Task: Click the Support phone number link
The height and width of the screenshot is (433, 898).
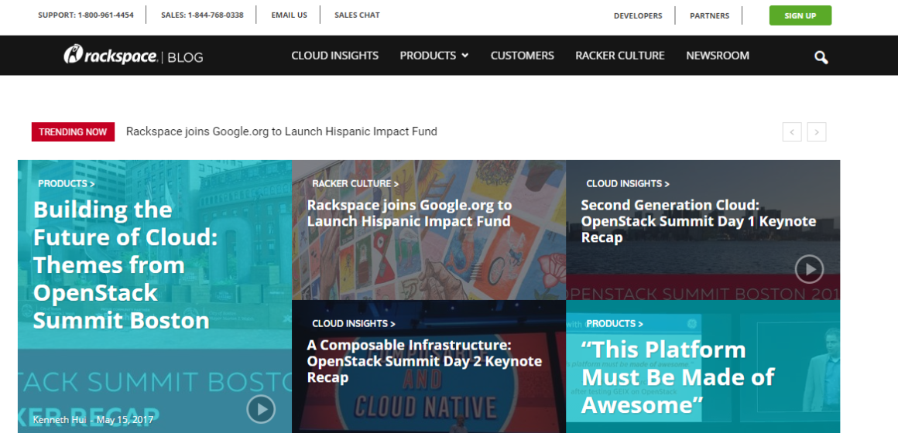Action: click(86, 15)
